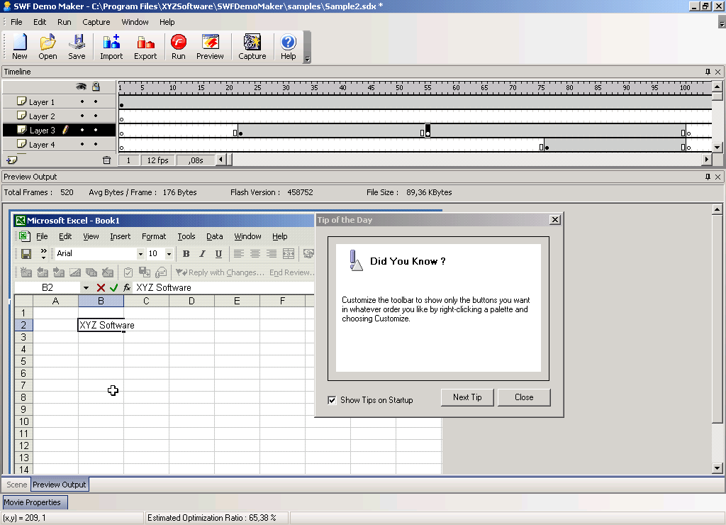726x525 pixels.
Task: Toggle visibility dot for Layer 1
Action: (x=82, y=101)
